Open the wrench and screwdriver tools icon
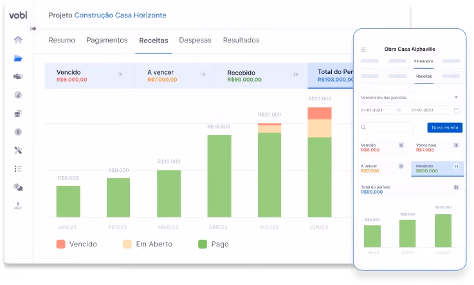This screenshot has height=285, width=474. [x=18, y=150]
